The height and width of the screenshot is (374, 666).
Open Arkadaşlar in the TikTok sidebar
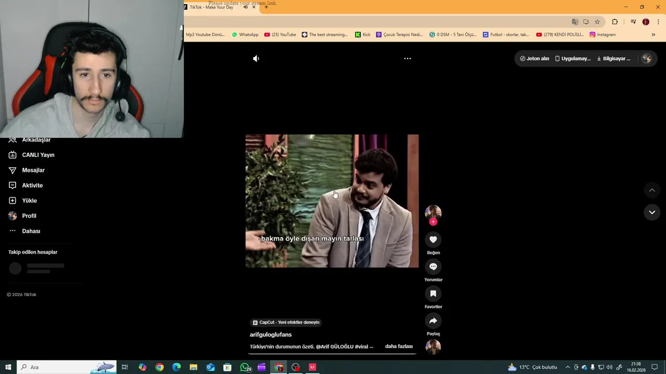(30, 140)
